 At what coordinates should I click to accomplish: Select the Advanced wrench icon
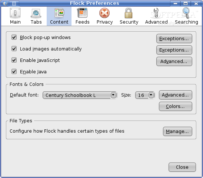pyautogui.click(x=156, y=13)
